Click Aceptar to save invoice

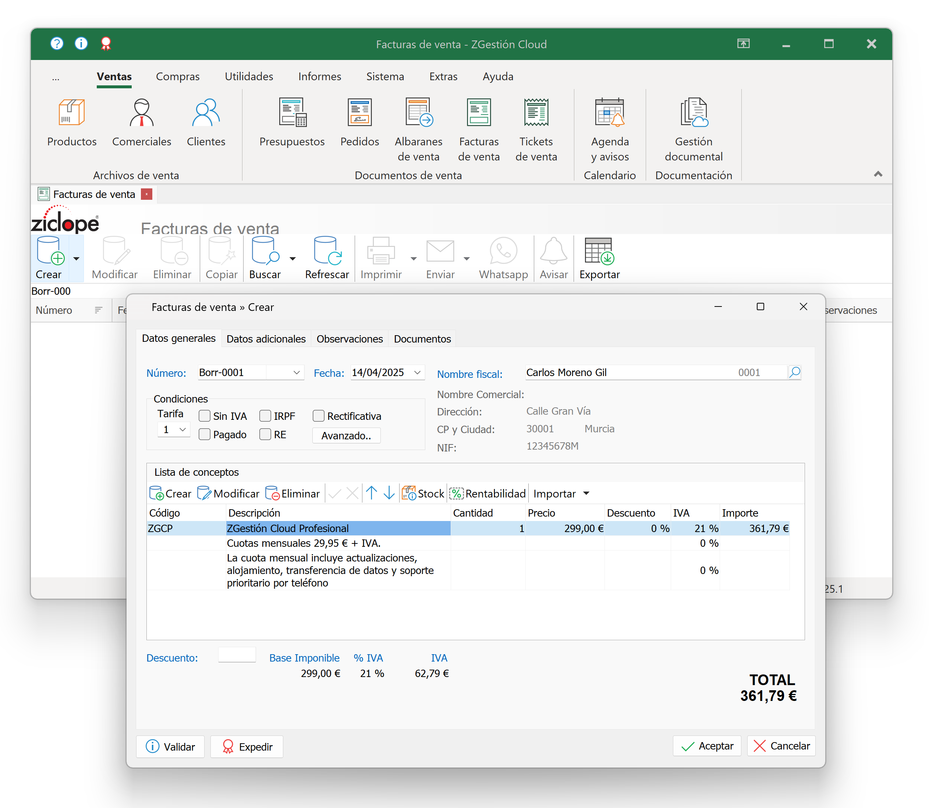707,746
